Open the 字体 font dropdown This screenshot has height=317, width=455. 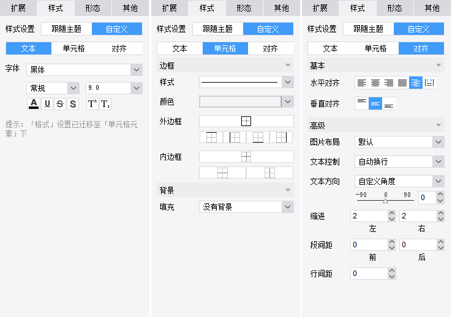tap(84, 70)
